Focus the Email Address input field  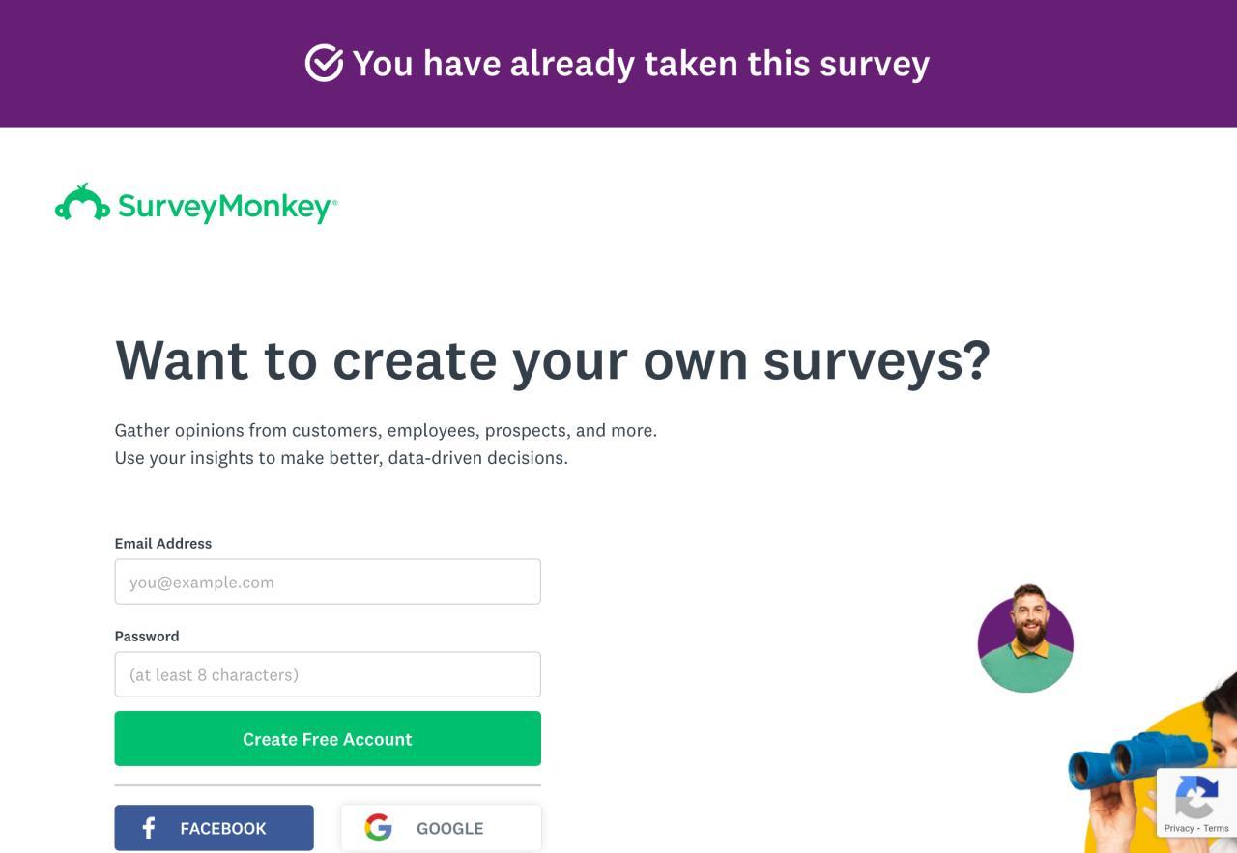point(328,582)
